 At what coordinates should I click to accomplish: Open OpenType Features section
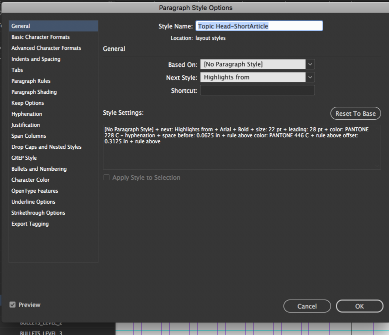coord(53,191)
